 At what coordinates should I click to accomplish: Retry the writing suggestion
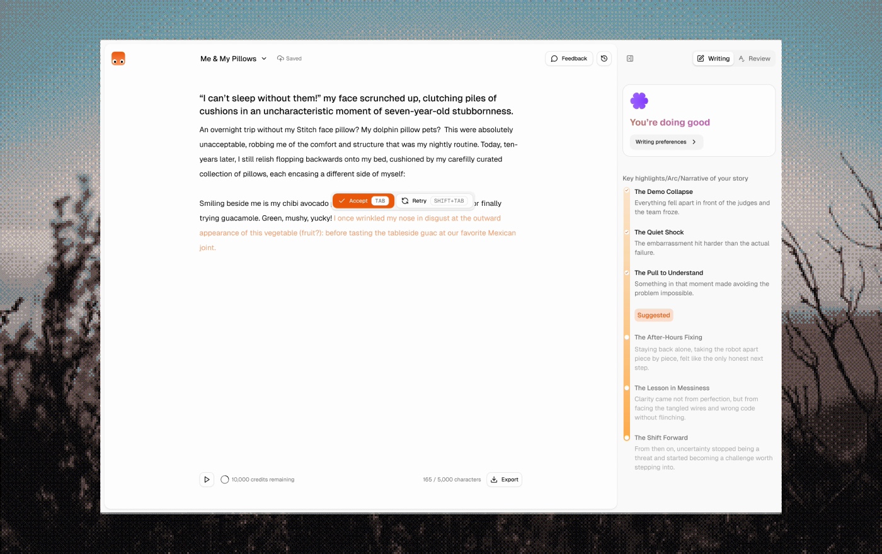pyautogui.click(x=434, y=201)
